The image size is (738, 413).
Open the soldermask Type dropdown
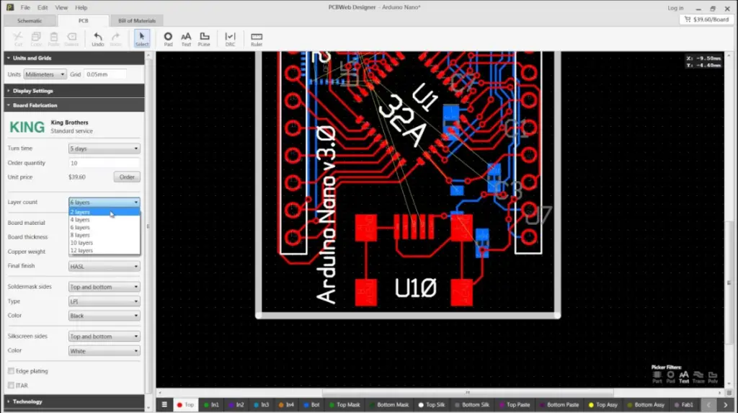[x=104, y=301]
